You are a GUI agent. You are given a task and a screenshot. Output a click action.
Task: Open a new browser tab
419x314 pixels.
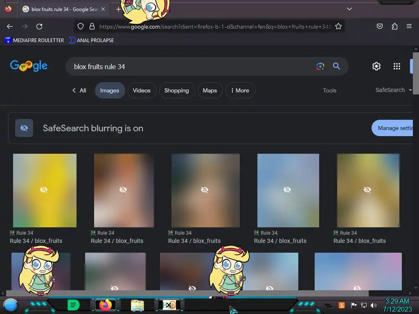tap(118, 9)
